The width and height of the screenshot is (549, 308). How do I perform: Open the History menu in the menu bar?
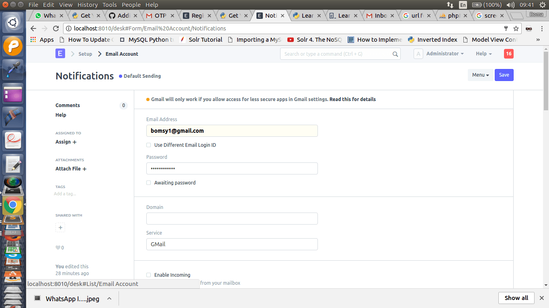(87, 4)
